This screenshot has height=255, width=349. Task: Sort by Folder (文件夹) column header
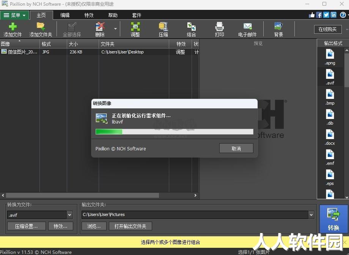click(x=134, y=44)
